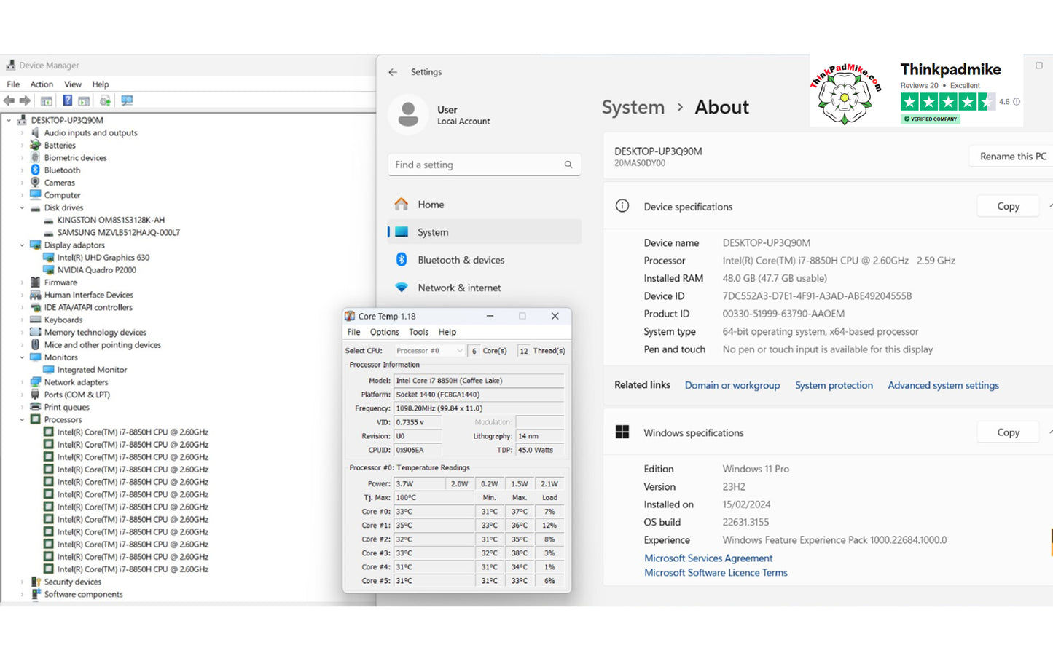
Task: Click Show/Hide Console Tree toolbar icon
Action: (46, 100)
